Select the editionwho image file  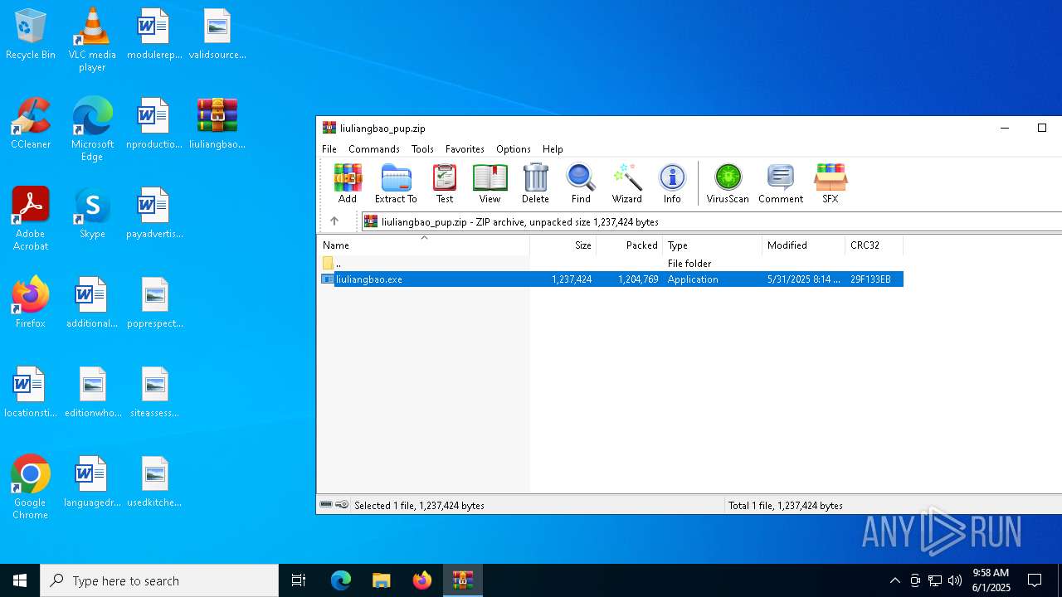92,393
